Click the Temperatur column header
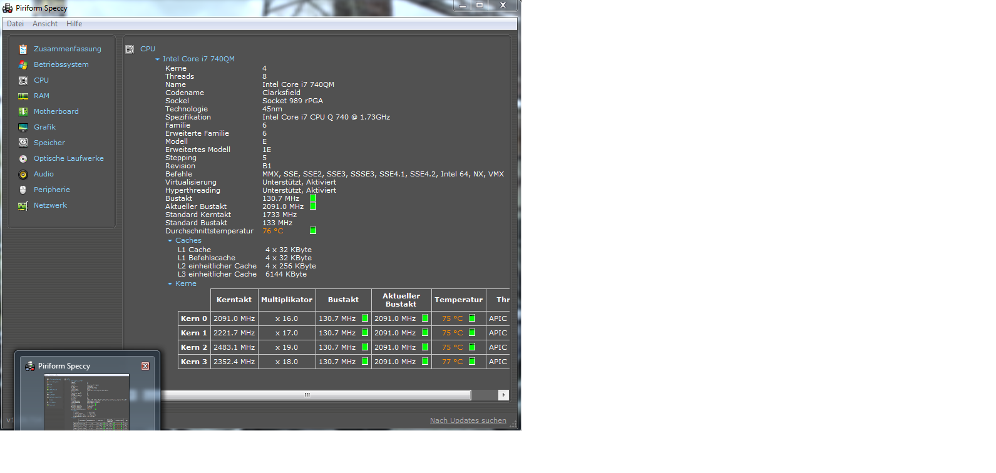Viewport: 996px width, 473px height. (459, 300)
